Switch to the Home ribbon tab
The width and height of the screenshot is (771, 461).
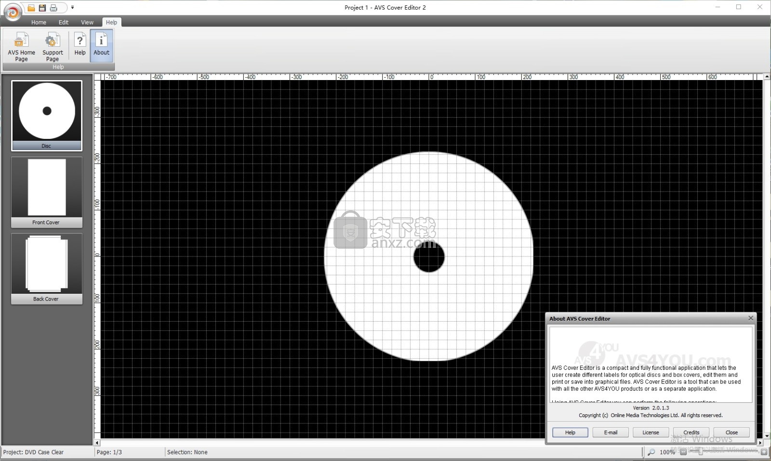39,22
